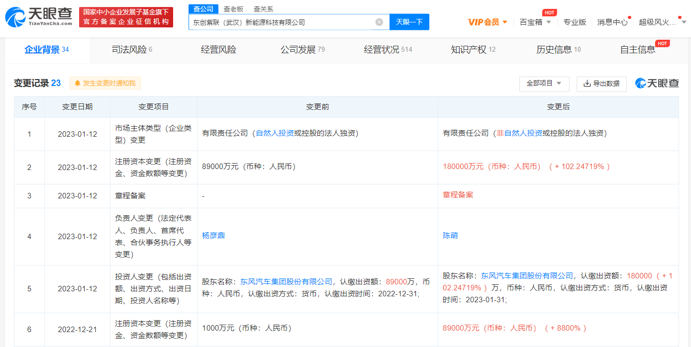Click the 89000万元 (+8800%) value in row 6
The width and height of the screenshot is (691, 347).
pyautogui.click(x=515, y=328)
